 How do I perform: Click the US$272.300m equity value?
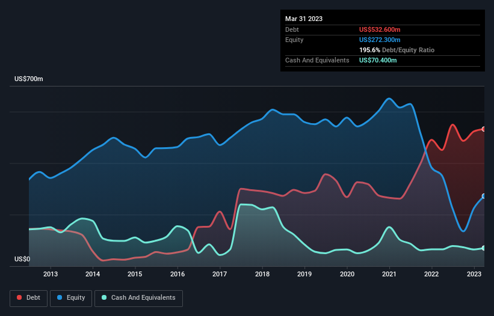click(x=380, y=40)
